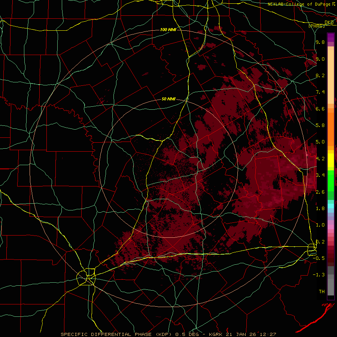Click the cyan band of the color scale

pyautogui.click(x=331, y=206)
